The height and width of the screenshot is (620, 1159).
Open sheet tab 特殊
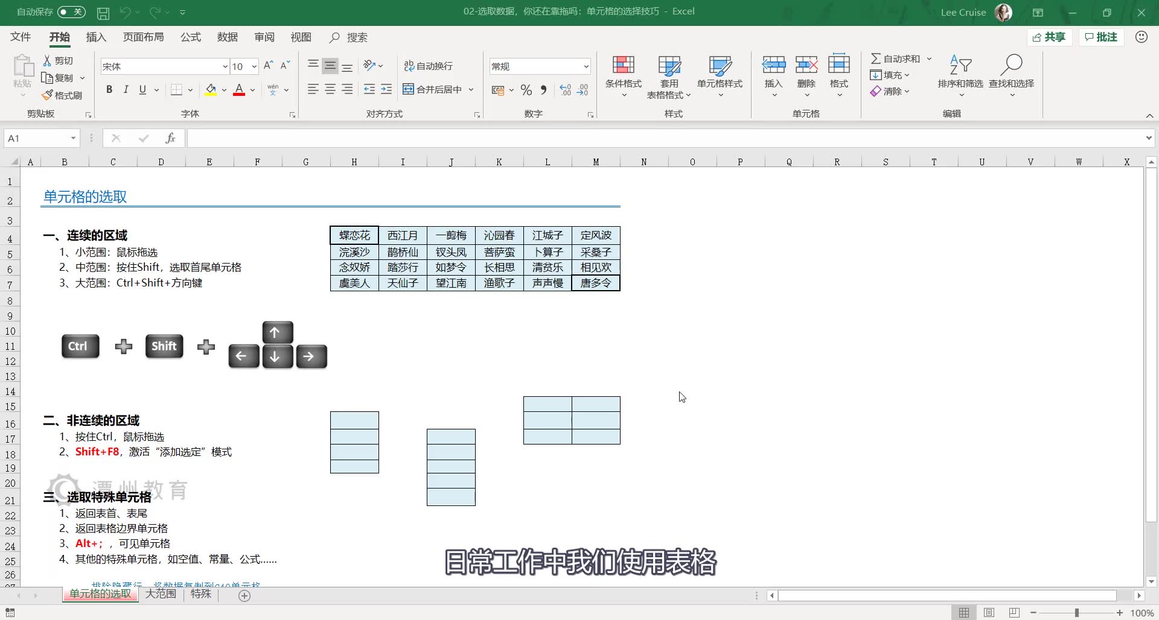coord(201,594)
